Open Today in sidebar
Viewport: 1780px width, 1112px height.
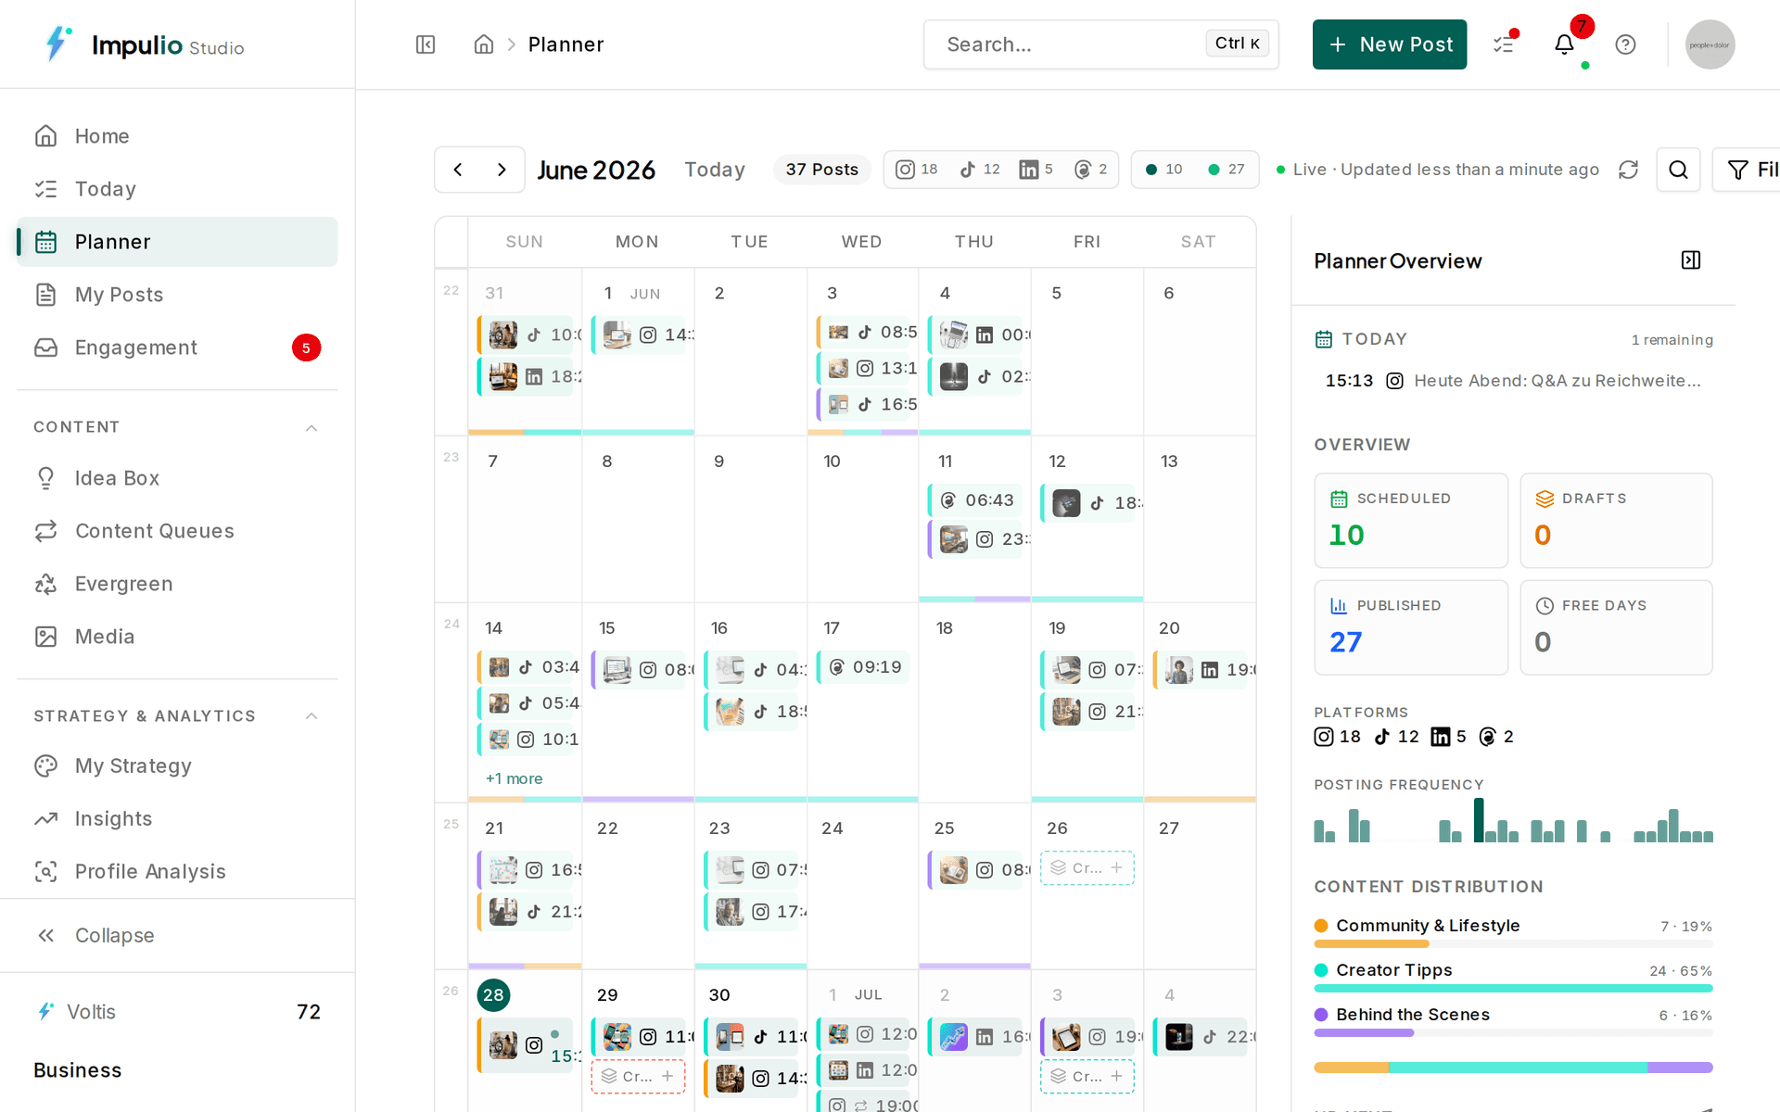click(x=177, y=189)
